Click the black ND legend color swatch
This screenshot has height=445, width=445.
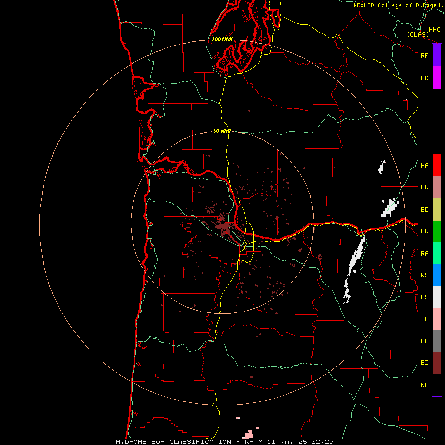point(437,385)
